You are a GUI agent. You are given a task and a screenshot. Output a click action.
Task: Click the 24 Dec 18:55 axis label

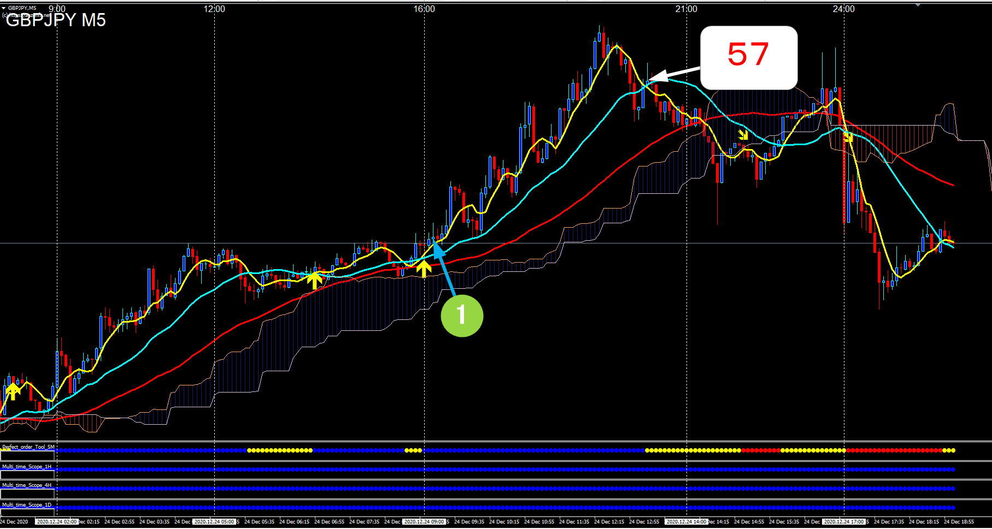pos(959,522)
